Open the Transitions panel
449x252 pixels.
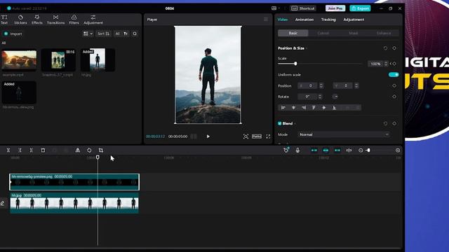tap(55, 20)
